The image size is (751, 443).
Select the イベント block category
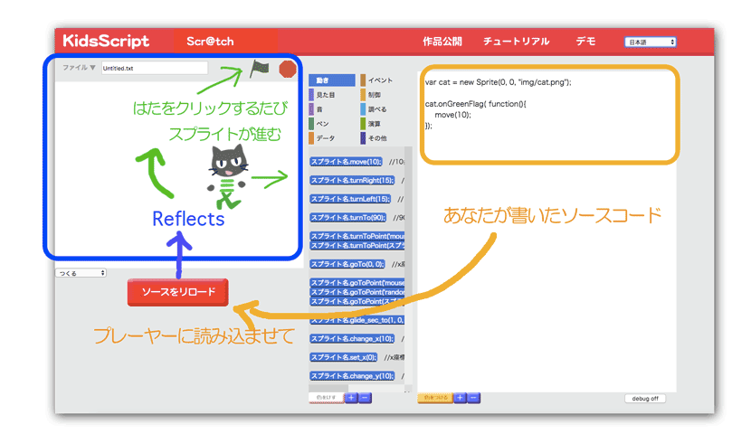click(x=377, y=80)
